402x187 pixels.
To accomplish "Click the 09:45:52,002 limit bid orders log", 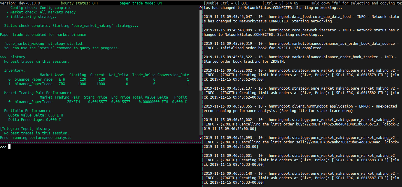I will tap(301, 75).
